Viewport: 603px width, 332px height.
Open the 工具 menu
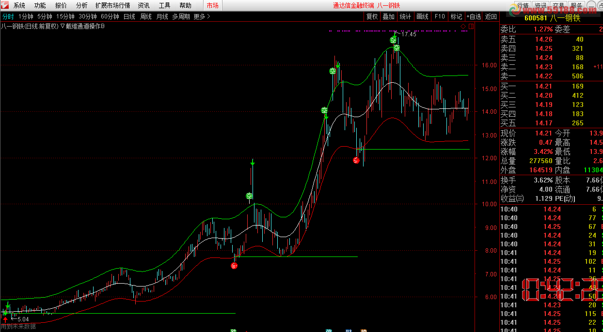[164, 6]
